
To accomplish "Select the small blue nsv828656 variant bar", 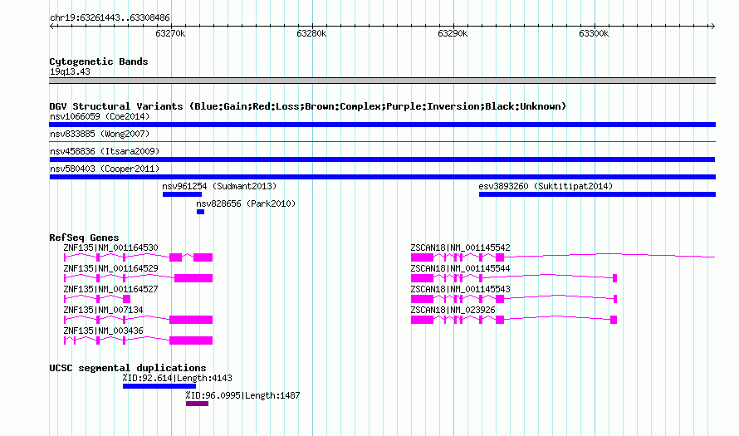I will tap(200, 212).
